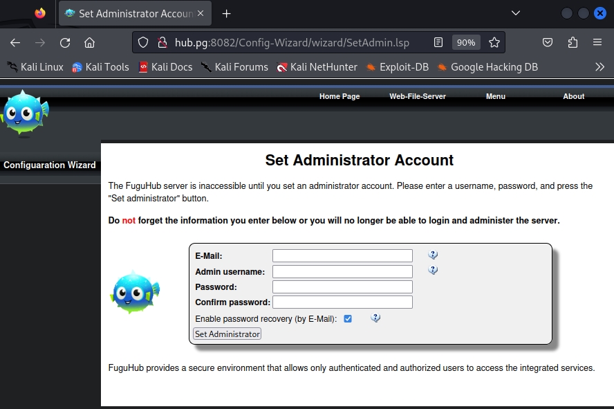614x409 pixels.
Task: Click the pufferfish image beside the form
Action: tap(135, 292)
